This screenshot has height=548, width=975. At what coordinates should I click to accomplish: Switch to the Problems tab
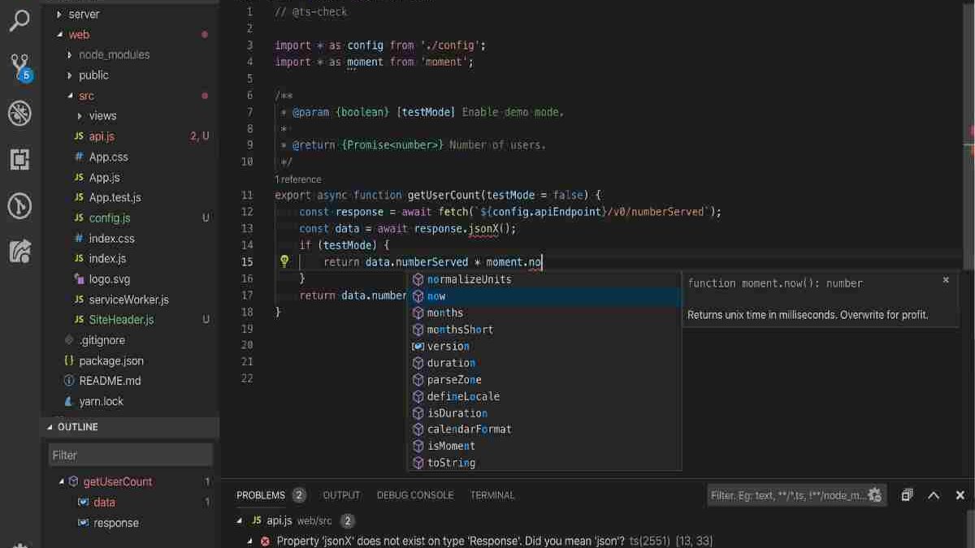[x=261, y=495]
